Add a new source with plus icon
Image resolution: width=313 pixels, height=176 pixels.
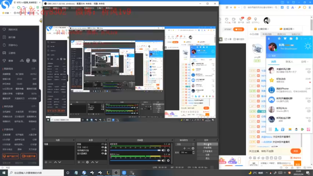[x=79, y=162]
